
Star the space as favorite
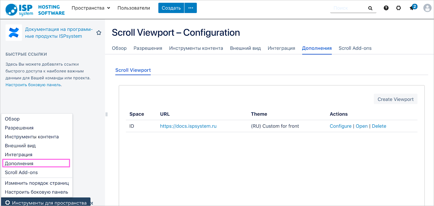pos(99,33)
